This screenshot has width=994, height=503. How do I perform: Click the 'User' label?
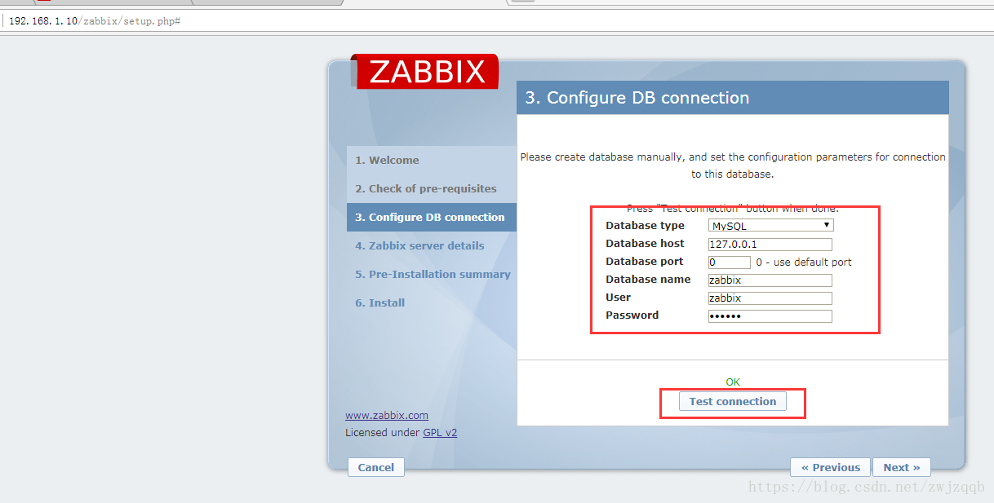(x=618, y=298)
